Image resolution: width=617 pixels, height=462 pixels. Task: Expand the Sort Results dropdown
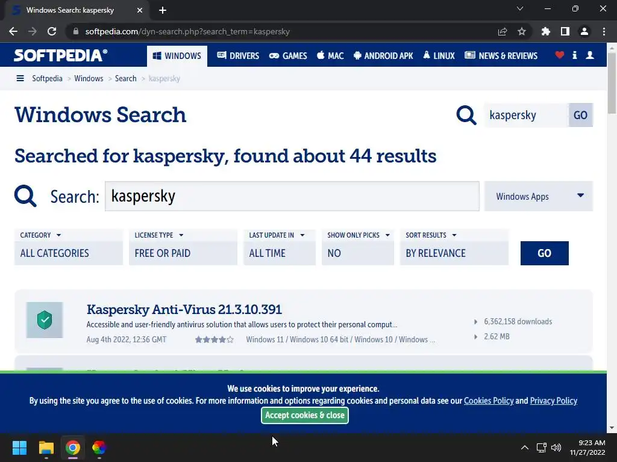pos(431,235)
